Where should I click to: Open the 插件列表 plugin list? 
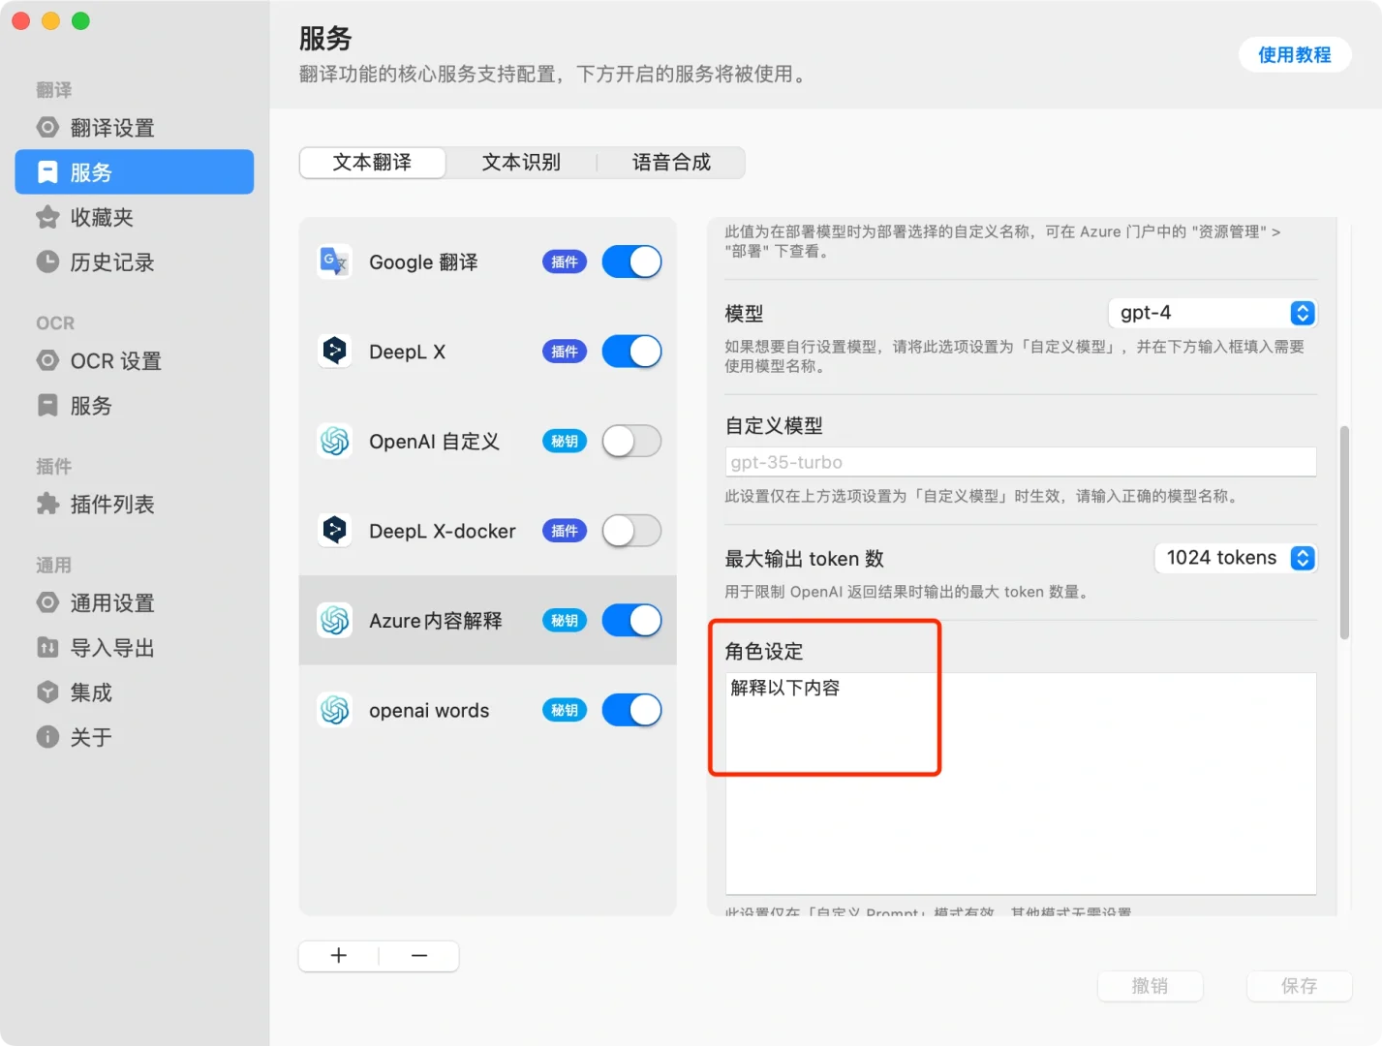tap(112, 504)
